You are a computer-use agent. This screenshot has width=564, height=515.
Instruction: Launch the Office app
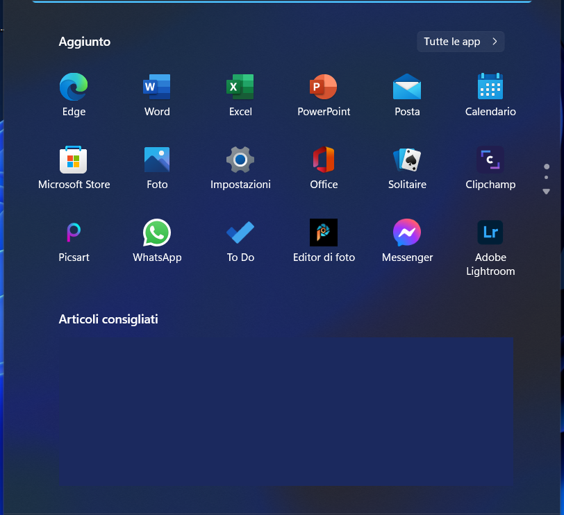[x=324, y=168]
